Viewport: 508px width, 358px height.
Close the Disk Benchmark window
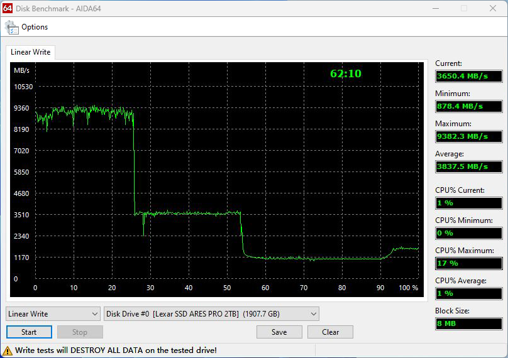(493, 8)
